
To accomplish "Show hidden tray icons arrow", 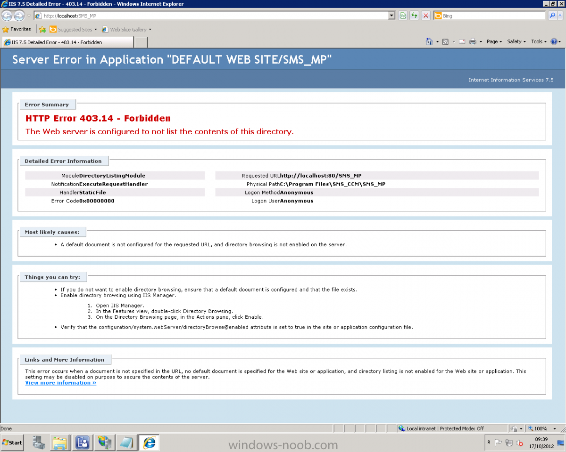I will [489, 443].
